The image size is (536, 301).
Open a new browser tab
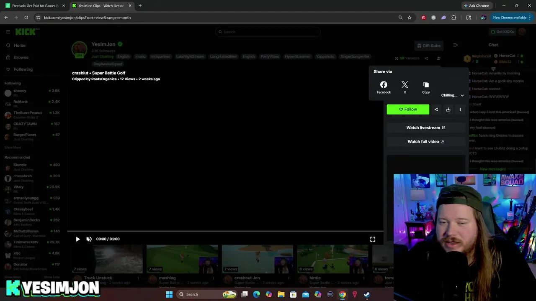click(x=140, y=6)
